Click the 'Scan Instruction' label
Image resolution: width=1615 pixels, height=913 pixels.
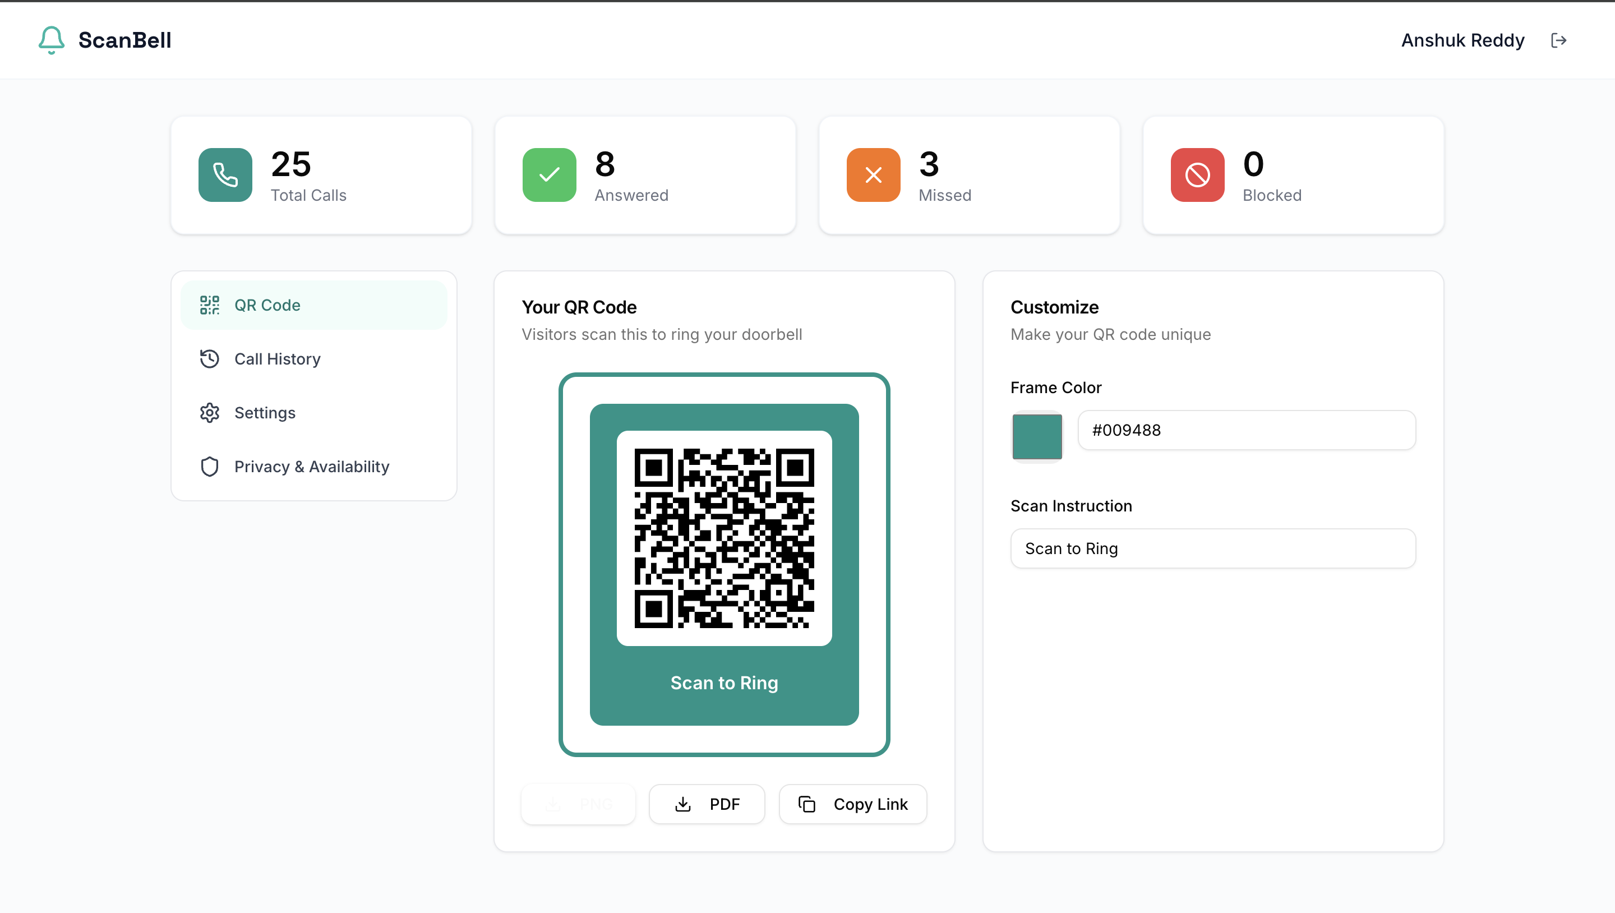tap(1071, 506)
